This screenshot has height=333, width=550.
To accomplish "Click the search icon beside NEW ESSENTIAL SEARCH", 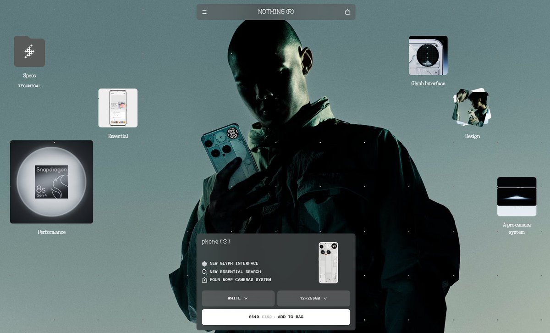I will coord(204,272).
